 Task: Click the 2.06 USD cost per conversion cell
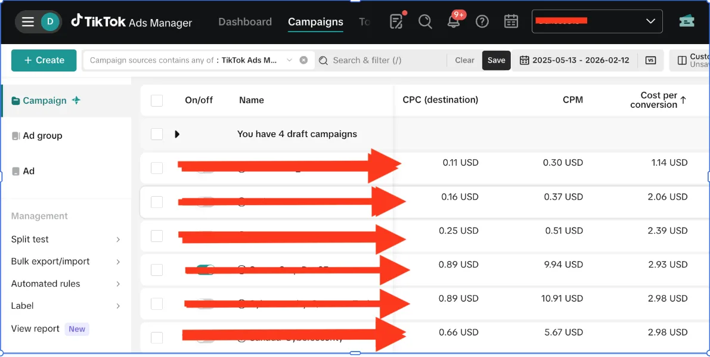tap(668, 197)
